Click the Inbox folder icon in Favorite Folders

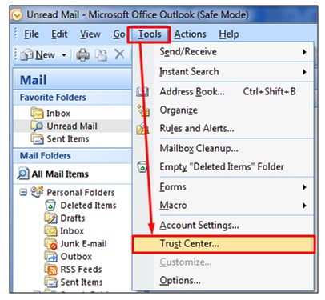[x=37, y=113]
